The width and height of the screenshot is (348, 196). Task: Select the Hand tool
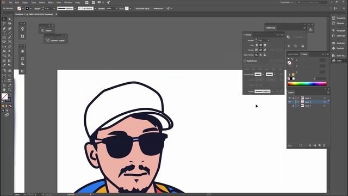click(x=4, y=90)
